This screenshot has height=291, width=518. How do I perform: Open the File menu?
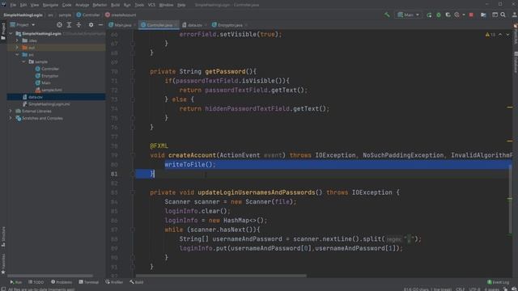[x=13, y=5]
